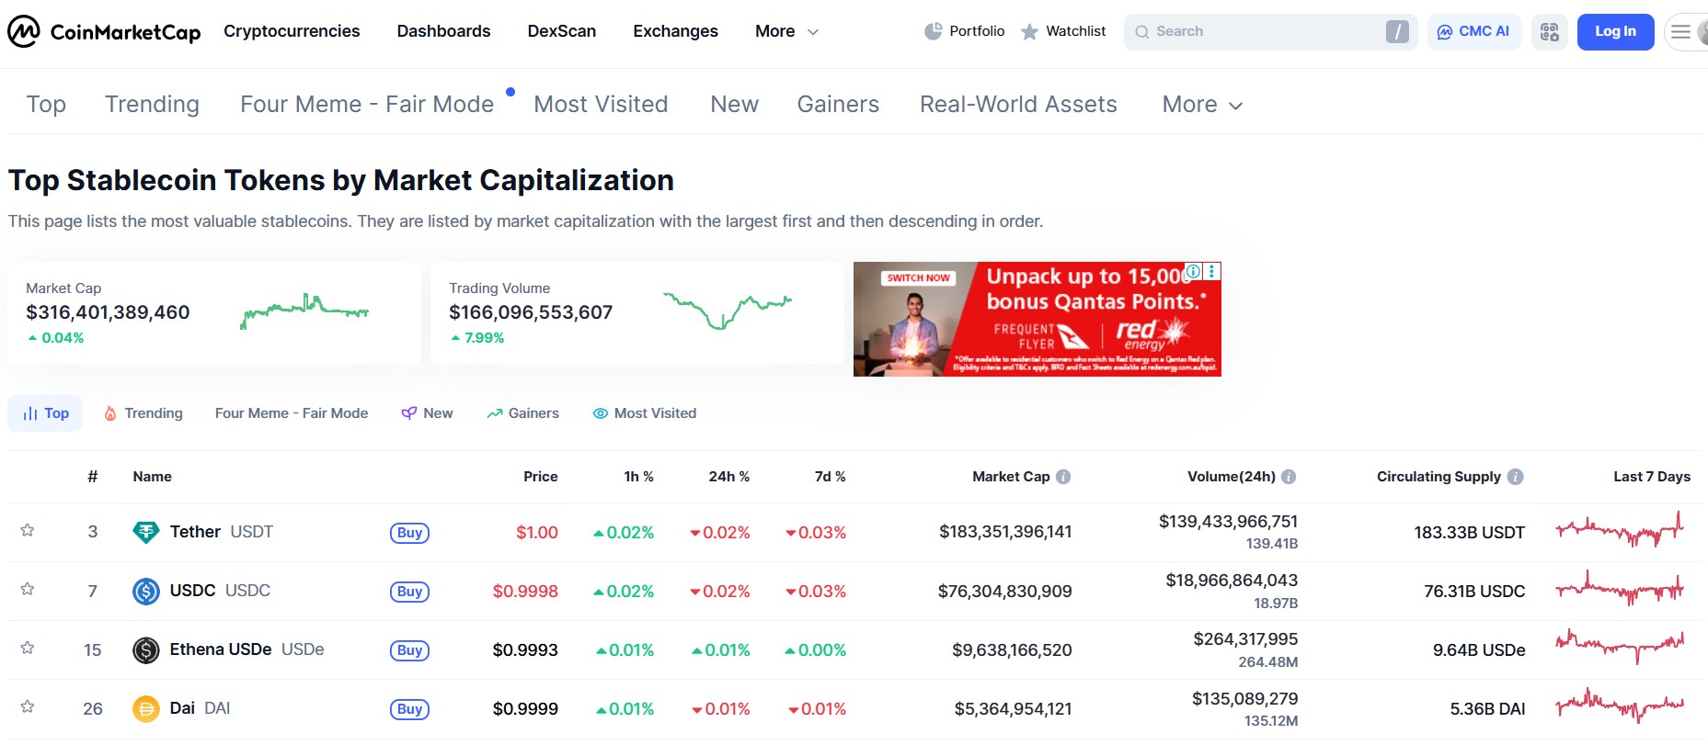Favorite Dai with the star toggle
The height and width of the screenshot is (745, 1708).
click(28, 707)
